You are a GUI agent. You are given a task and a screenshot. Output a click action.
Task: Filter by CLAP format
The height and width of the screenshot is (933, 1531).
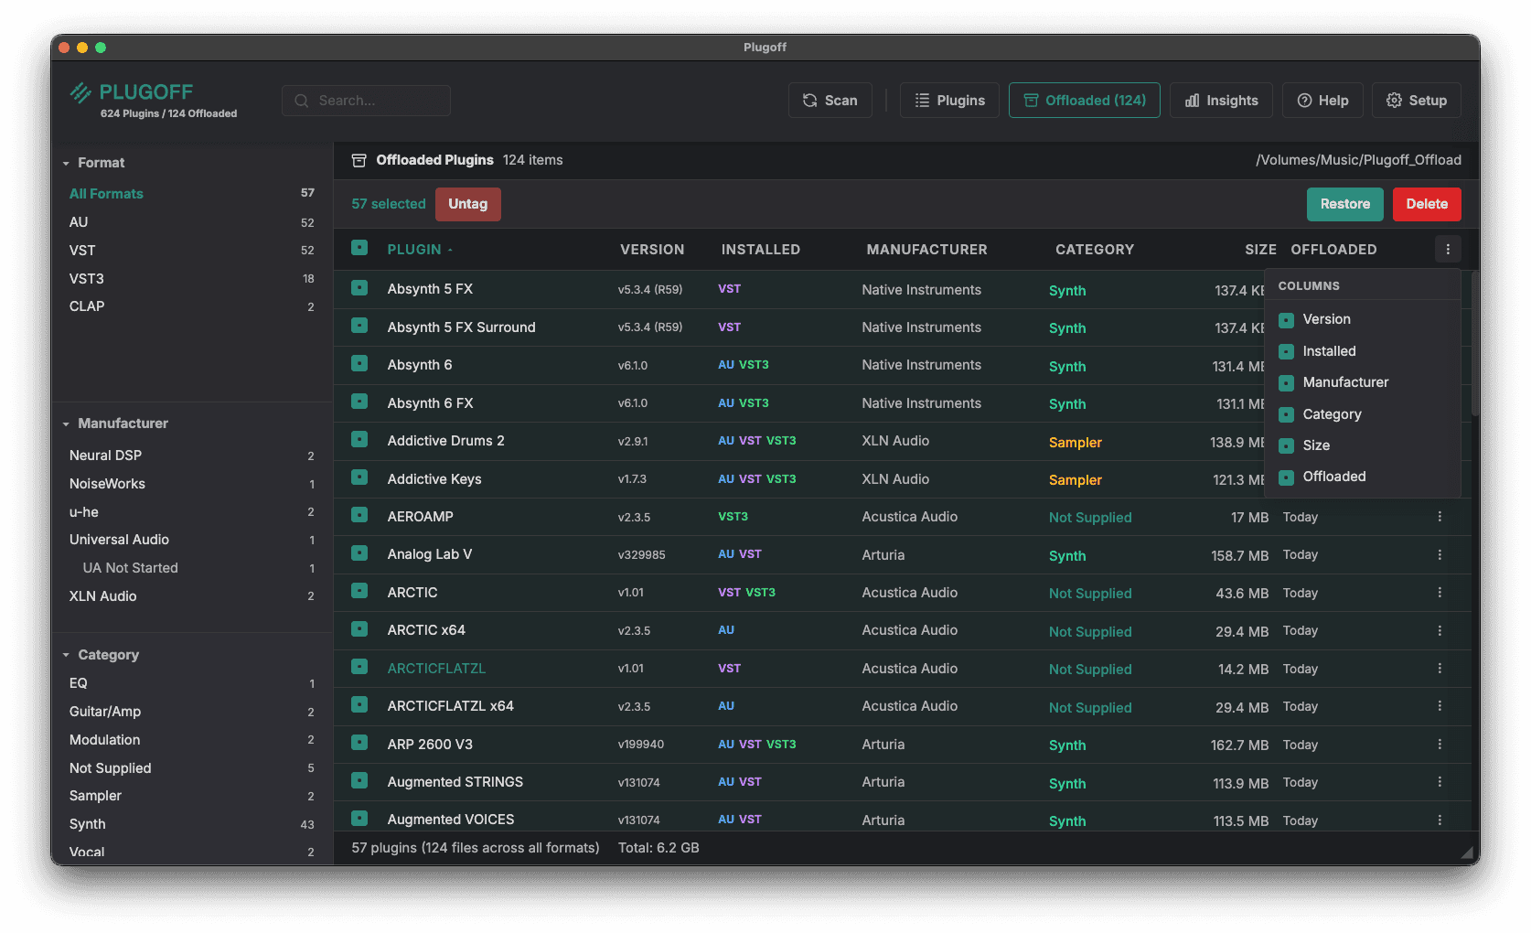(x=192, y=306)
